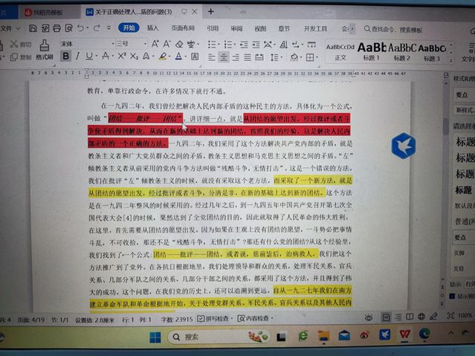The height and width of the screenshot is (356, 475).
Task: Open the 页面布局 ribbon tab
Action: pyautogui.click(x=182, y=27)
